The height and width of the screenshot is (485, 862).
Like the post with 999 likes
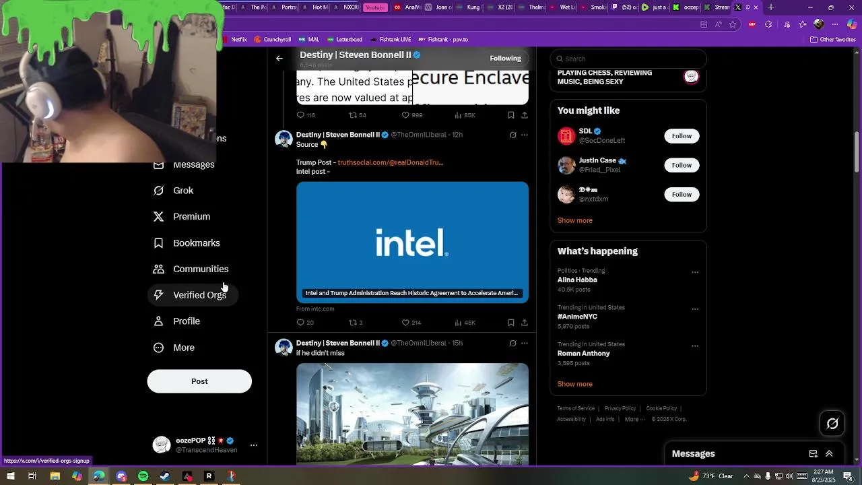[412, 115]
